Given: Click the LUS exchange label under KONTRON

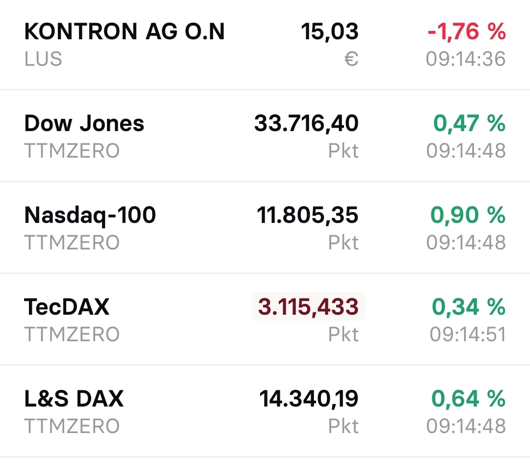Looking at the screenshot, I should point(42,59).
